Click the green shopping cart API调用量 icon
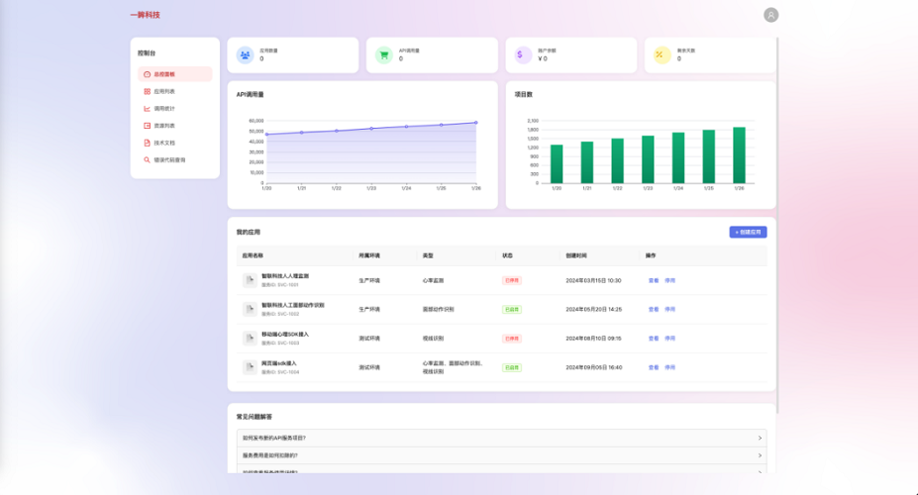The width and height of the screenshot is (918, 495). [x=382, y=55]
